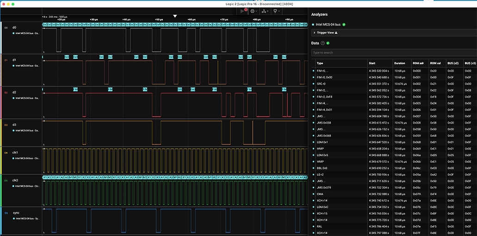Click the white timing marker triangle on ruler
Viewport: 477px width, 236px height.
(x=175, y=16)
